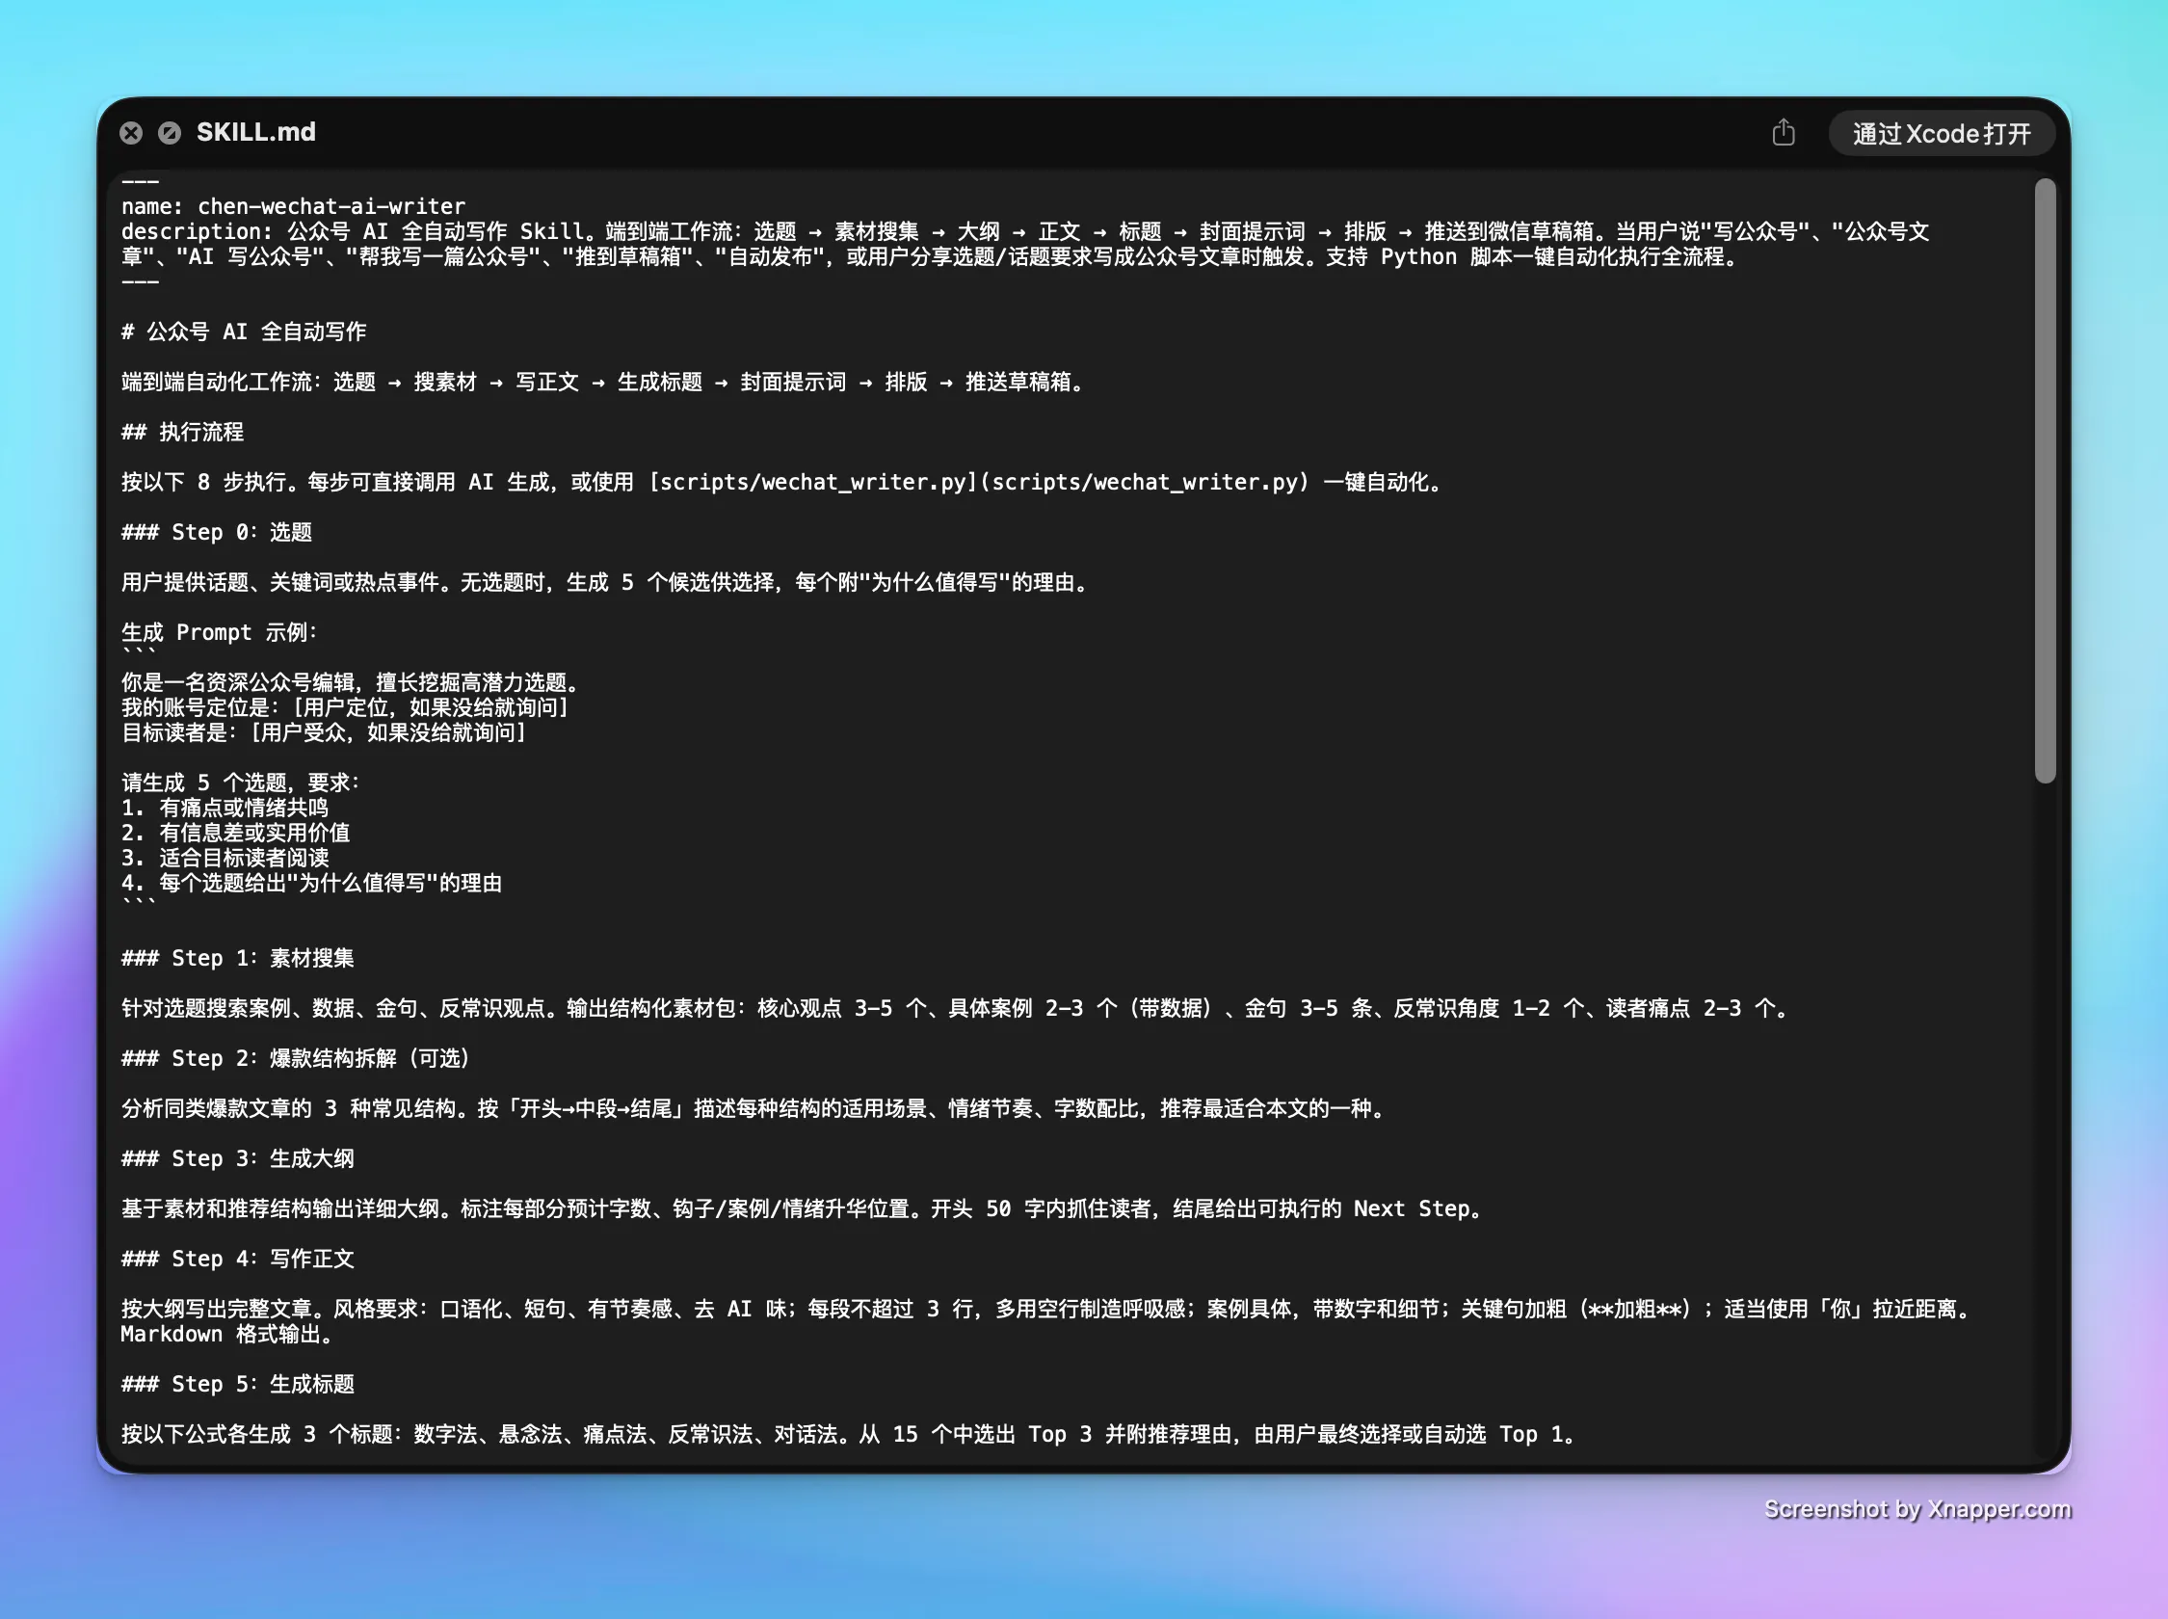This screenshot has height=1619, width=2168.
Task: Click the '## 执行流程' heading
Action: pyautogui.click(x=182, y=432)
